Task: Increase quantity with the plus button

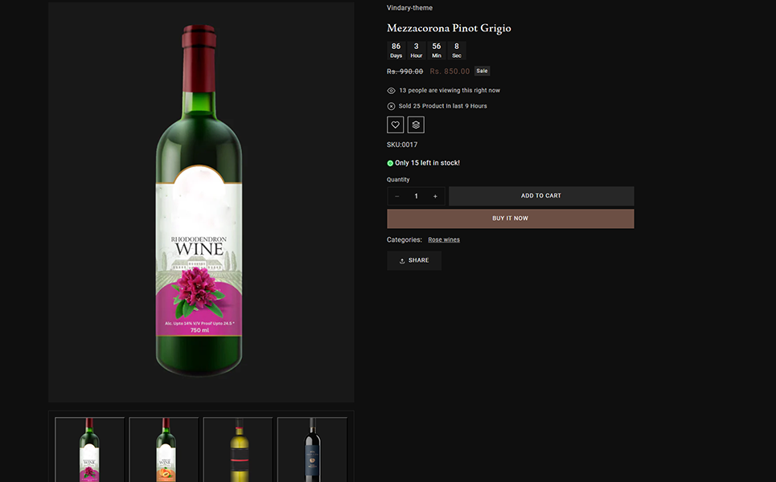Action: [435, 196]
